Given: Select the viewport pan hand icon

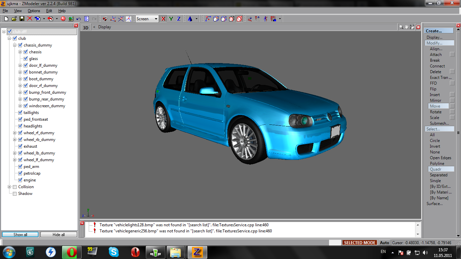Looking at the screenshot, I should (x=407, y=27).
